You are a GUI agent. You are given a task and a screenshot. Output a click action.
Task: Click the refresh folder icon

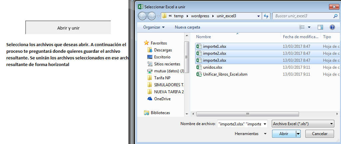coord(266,16)
